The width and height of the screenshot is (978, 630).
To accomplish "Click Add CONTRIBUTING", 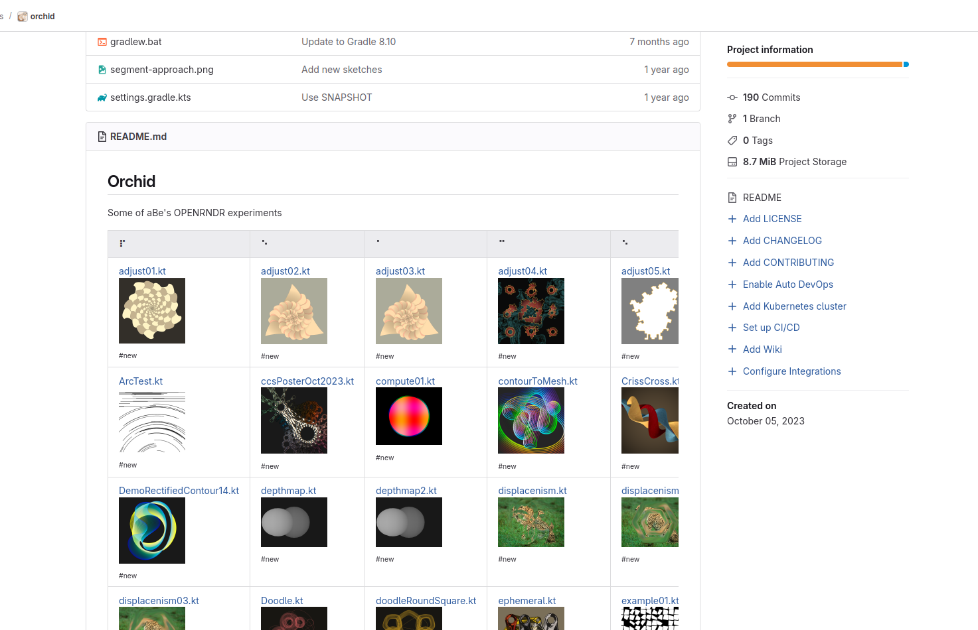I will [x=788, y=263].
